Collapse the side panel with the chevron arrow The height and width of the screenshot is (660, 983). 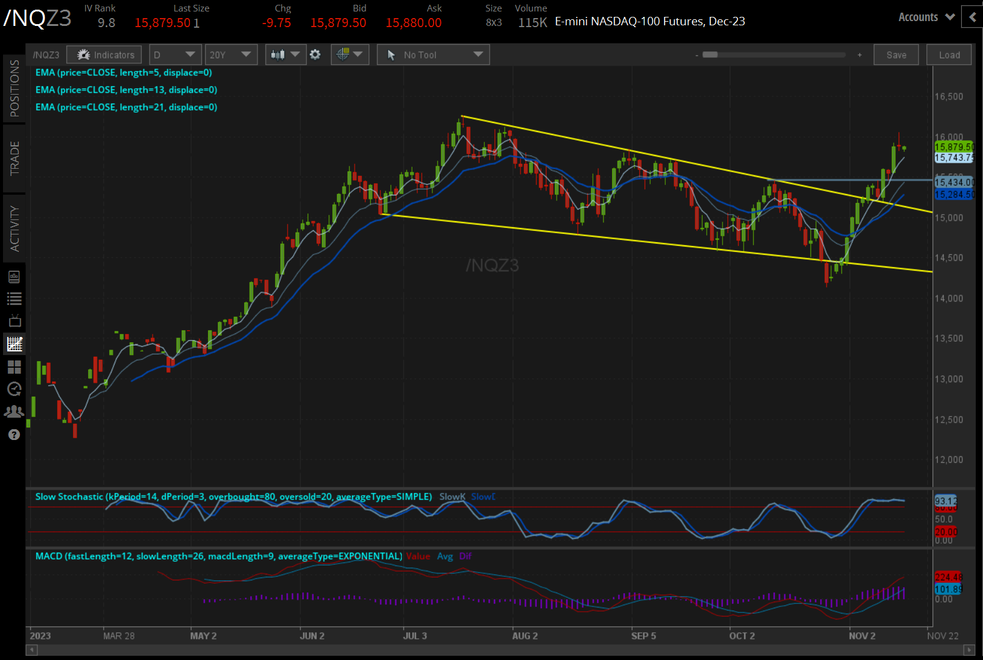click(972, 17)
